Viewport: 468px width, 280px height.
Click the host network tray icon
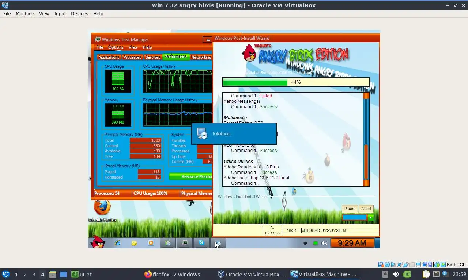436,274
